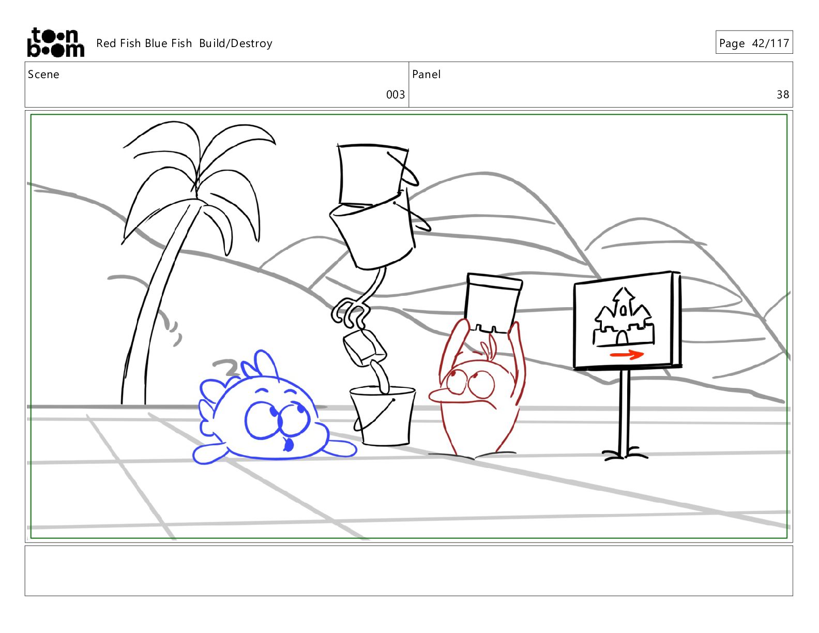The width and height of the screenshot is (819, 633).
Task: Click the storyboard panel drawing
Action: 409,326
